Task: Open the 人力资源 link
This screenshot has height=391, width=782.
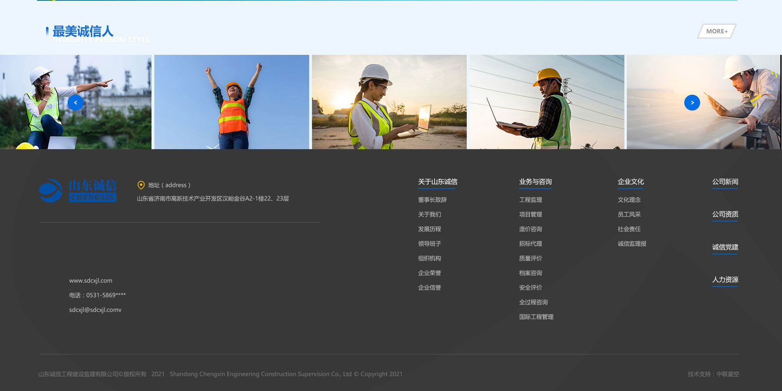Action: tap(725, 280)
